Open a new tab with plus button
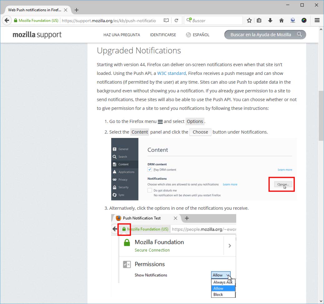The image size is (324, 304). click(77, 10)
